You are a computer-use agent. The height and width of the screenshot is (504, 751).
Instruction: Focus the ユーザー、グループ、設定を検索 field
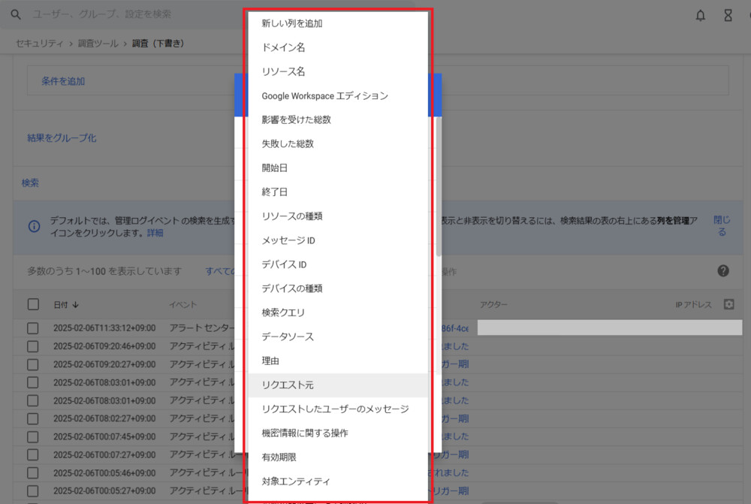pos(101,14)
